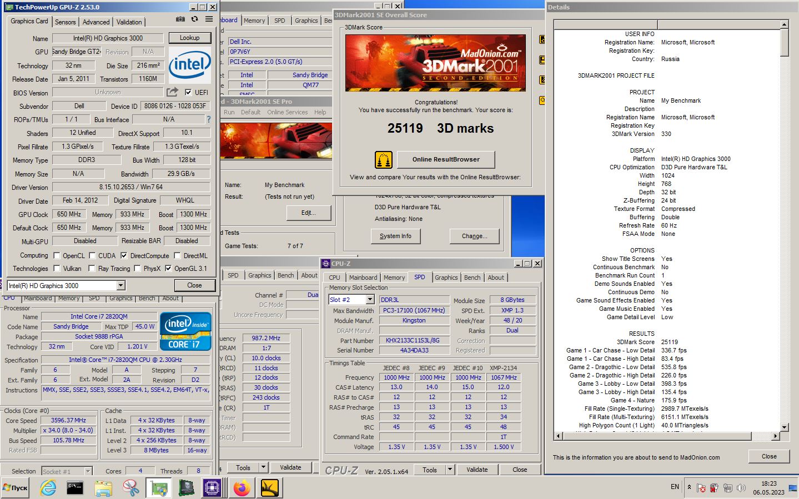Click Details scrollbar down arrow
The image size is (799, 499).
pyautogui.click(x=784, y=427)
